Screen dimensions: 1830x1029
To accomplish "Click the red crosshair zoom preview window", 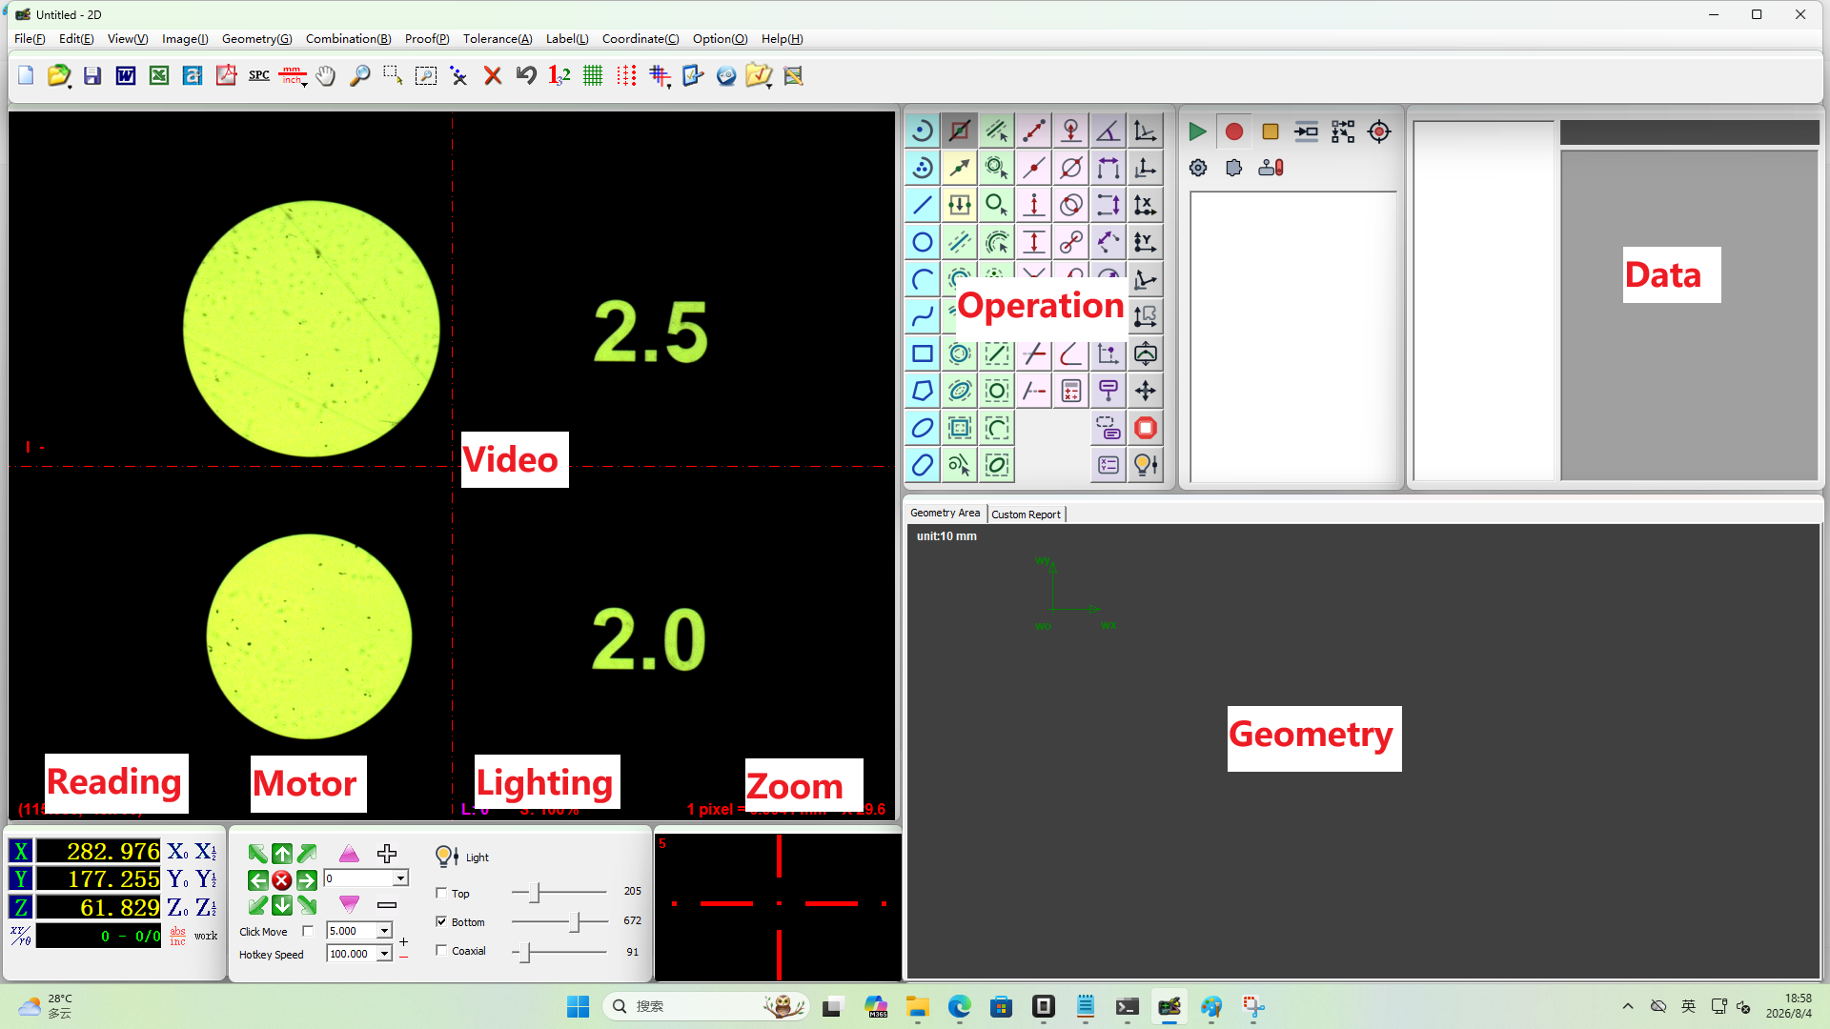I will pos(778,907).
